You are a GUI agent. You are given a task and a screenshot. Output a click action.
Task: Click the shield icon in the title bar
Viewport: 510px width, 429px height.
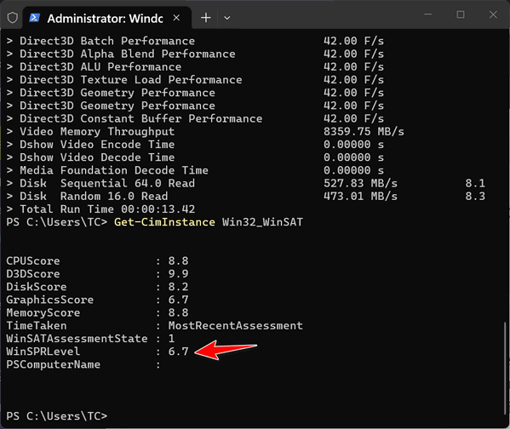[13, 18]
